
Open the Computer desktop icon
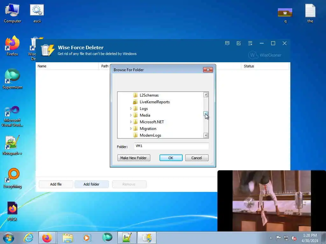[12, 13]
